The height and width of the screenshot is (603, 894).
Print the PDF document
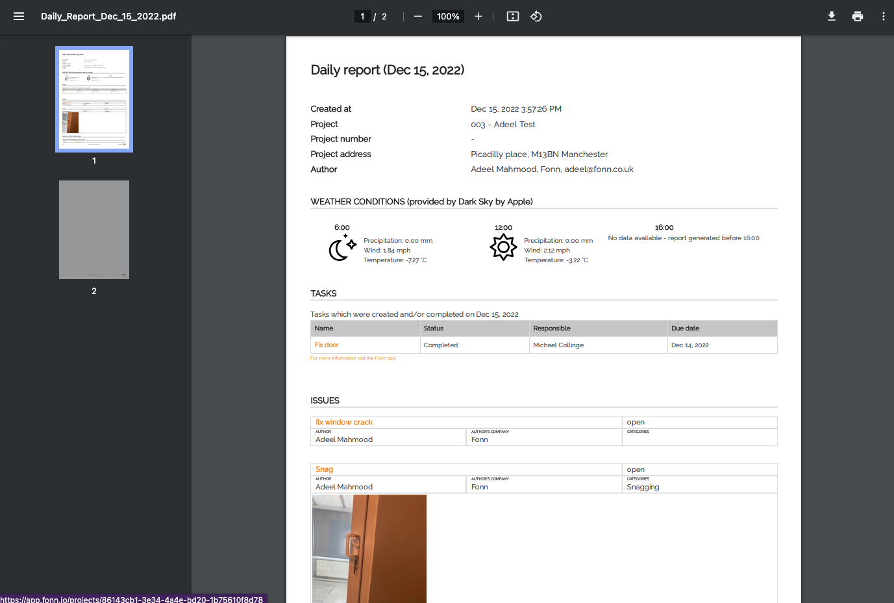tap(858, 16)
